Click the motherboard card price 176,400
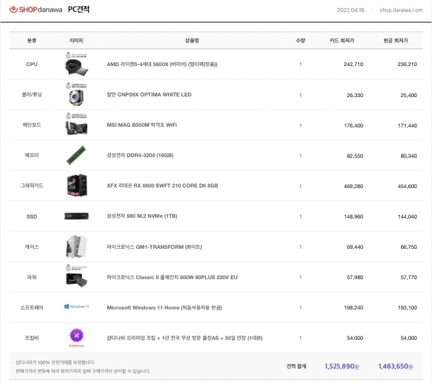Viewport: 432px width, 383px height. click(354, 125)
